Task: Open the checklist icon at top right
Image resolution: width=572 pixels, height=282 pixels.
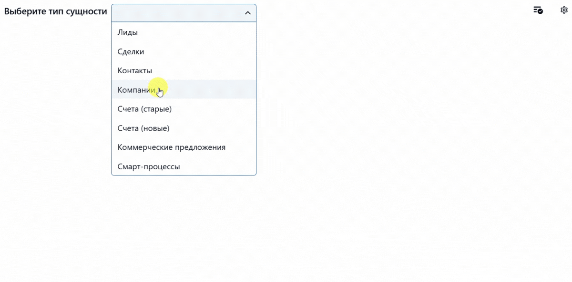Action: 538,10
